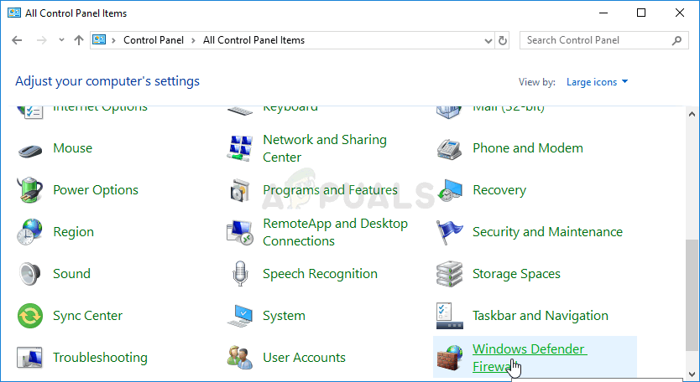The height and width of the screenshot is (382, 700).
Task: Click the Storage Spaces drives icon
Action: tap(450, 274)
